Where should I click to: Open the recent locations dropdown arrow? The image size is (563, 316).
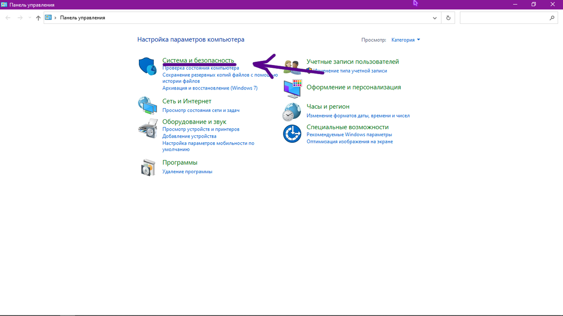pyautogui.click(x=30, y=18)
